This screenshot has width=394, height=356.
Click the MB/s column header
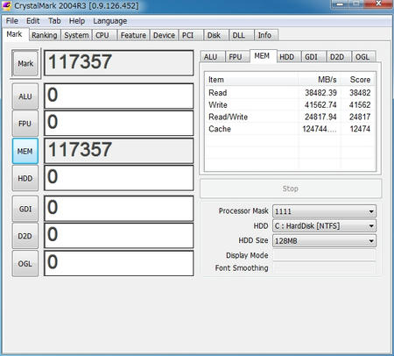click(x=320, y=80)
